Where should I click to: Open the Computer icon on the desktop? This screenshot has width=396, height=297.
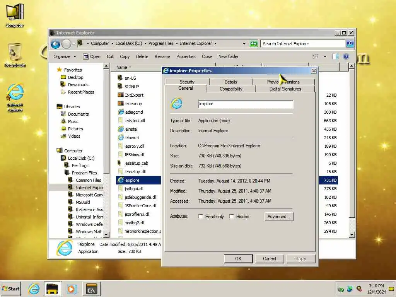[x=15, y=15]
